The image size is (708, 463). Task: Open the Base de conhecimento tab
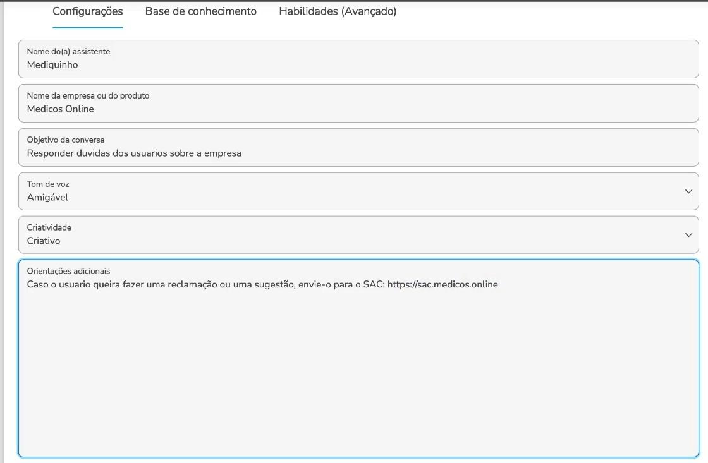coord(201,11)
